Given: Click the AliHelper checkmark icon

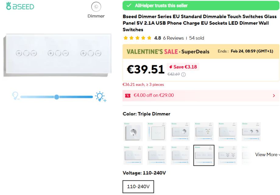Looking at the screenshot, I should pos(129,5).
